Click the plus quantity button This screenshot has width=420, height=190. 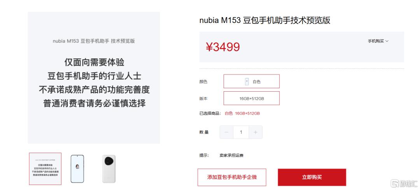[255, 132]
